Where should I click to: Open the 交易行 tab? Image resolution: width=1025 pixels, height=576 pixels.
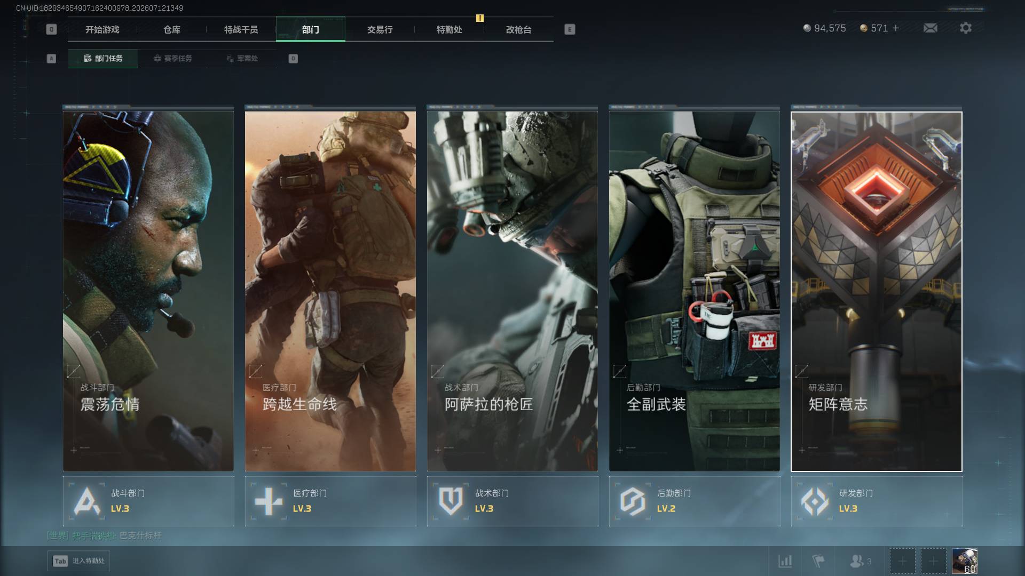click(x=380, y=30)
